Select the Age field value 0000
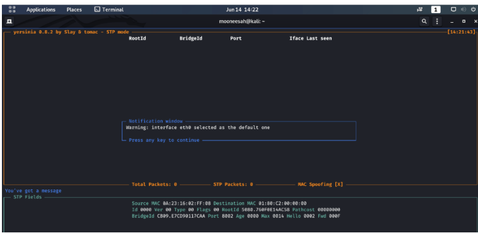The image size is (478, 233). pos(253,216)
